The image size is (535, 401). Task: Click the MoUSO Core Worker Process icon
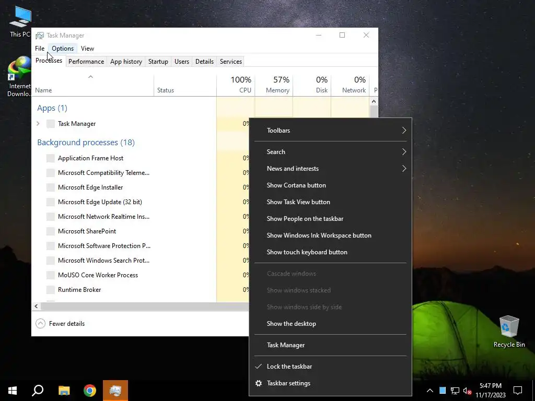tap(51, 275)
